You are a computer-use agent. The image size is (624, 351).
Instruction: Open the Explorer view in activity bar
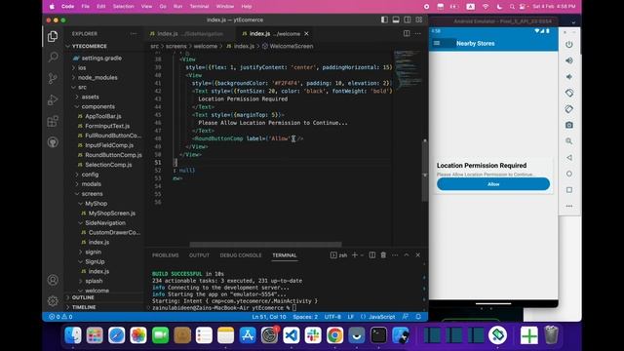pyautogui.click(x=53, y=37)
